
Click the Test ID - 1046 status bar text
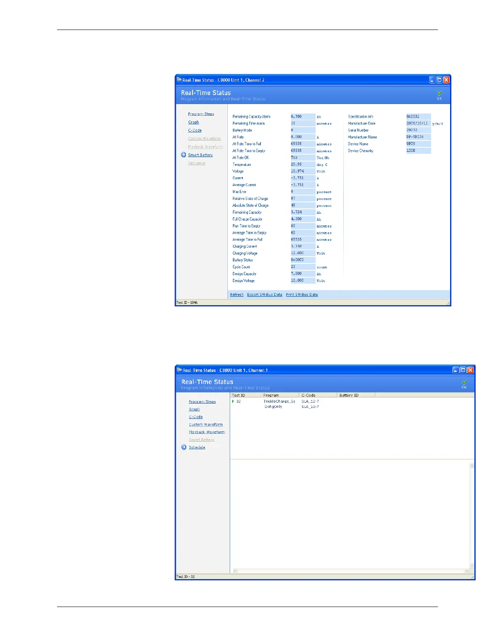(187, 303)
